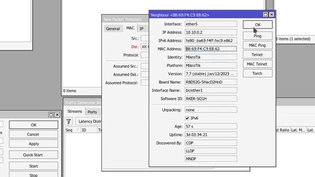This screenshot has height=177, width=315.
Task: Click the Src. MAC field in Packet Template
Action: click(x=145, y=38)
